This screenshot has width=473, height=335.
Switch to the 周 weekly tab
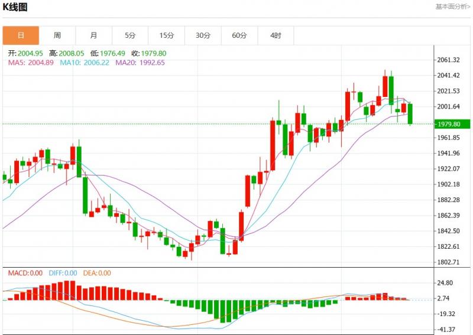(x=57, y=35)
